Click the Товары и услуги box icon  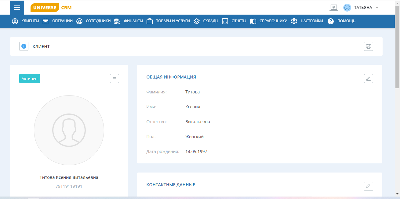[149, 21]
